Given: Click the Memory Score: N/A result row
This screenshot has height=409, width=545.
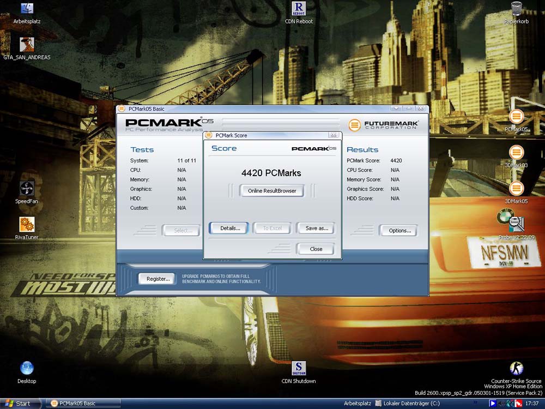Looking at the screenshot, I should click(373, 179).
